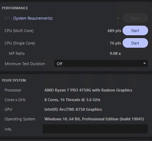Click the MP Ratio label
This screenshot has height=141, width=152.
(17, 53)
